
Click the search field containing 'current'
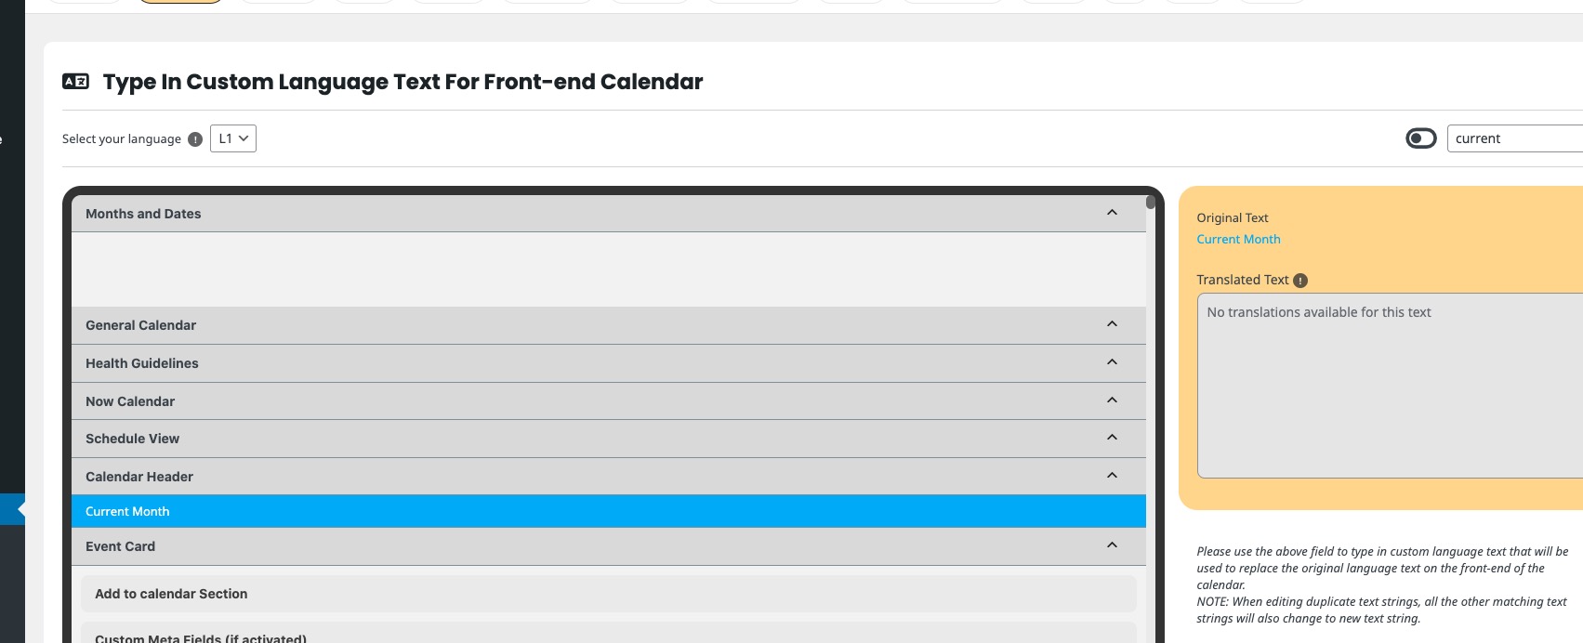1515,138
